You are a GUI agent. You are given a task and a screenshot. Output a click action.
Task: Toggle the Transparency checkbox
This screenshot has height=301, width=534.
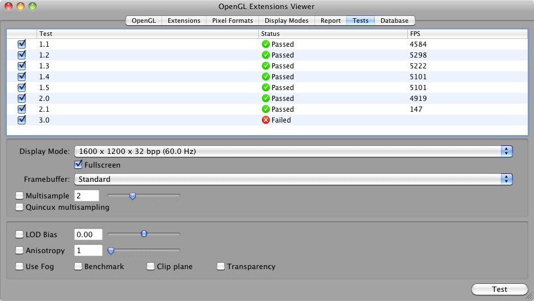221,266
